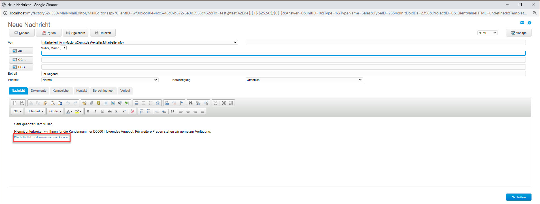Insert special character with Omega icon

click(x=158, y=103)
